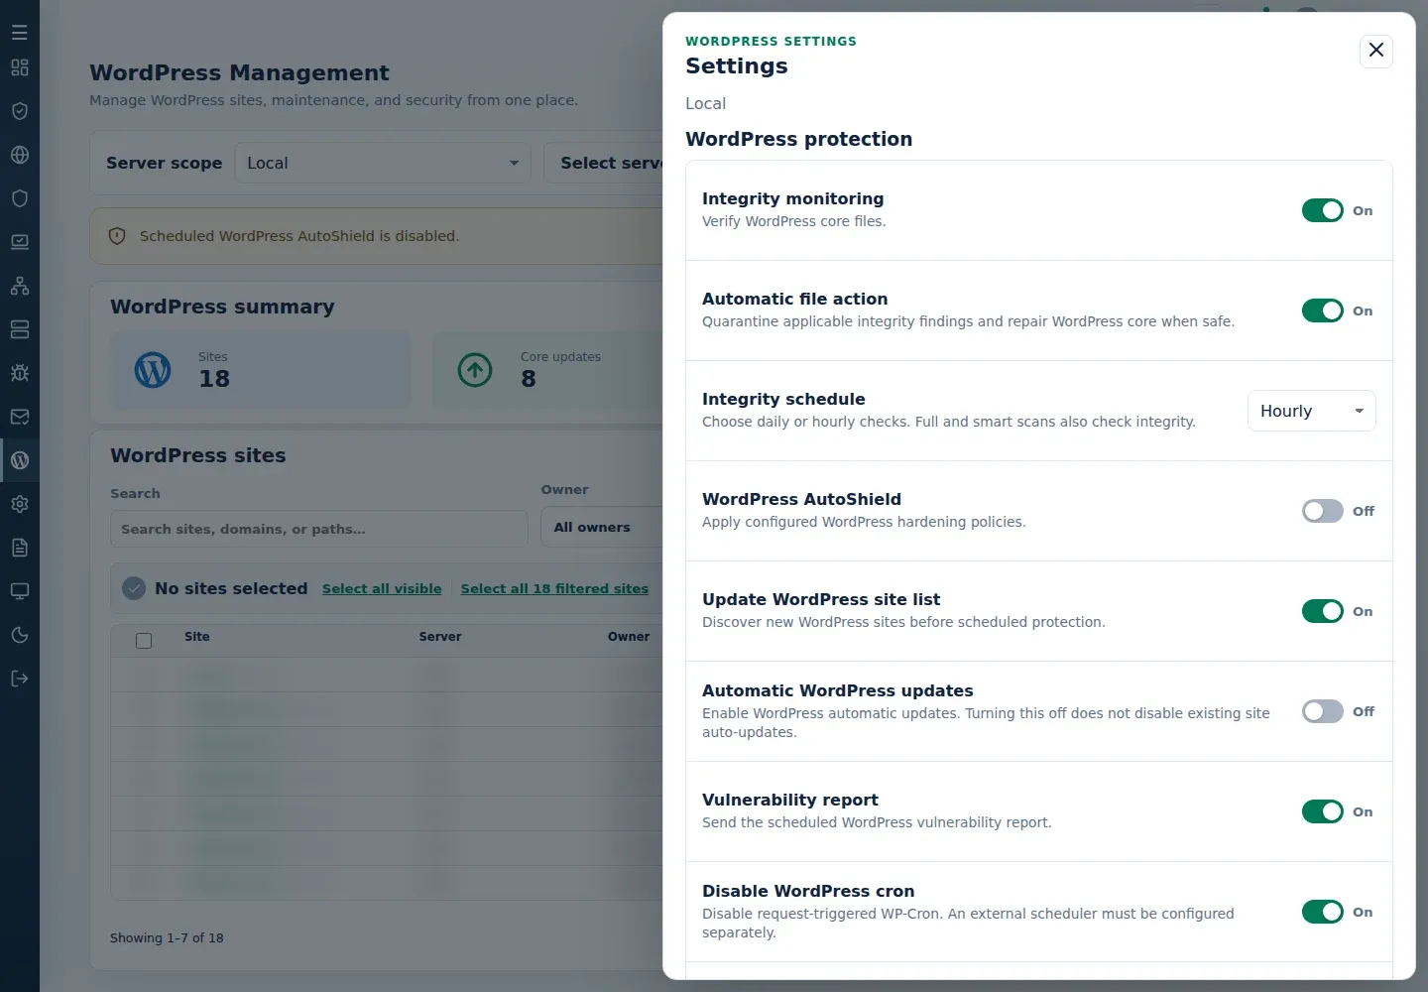Click Select all visible link
1428x992 pixels.
coord(382,588)
